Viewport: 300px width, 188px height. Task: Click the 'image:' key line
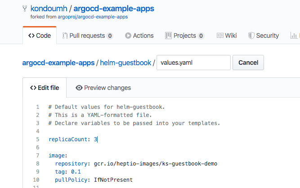click(x=58, y=156)
